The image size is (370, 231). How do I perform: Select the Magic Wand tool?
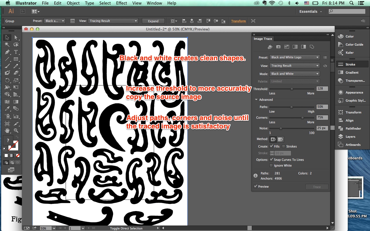(x=7, y=45)
